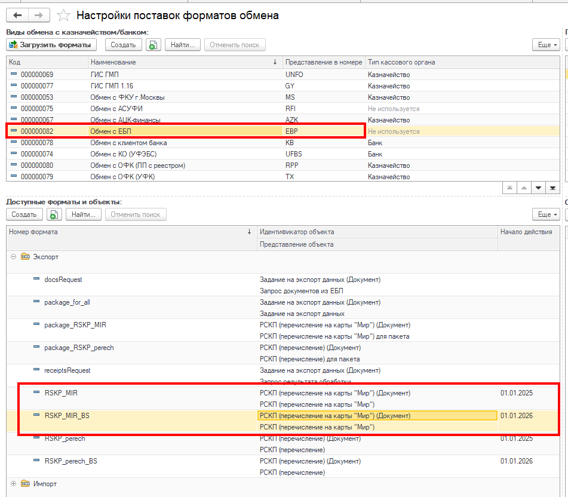Select the RSKP_perech format
Image resolution: width=568 pixels, height=497 pixels.
283,444
